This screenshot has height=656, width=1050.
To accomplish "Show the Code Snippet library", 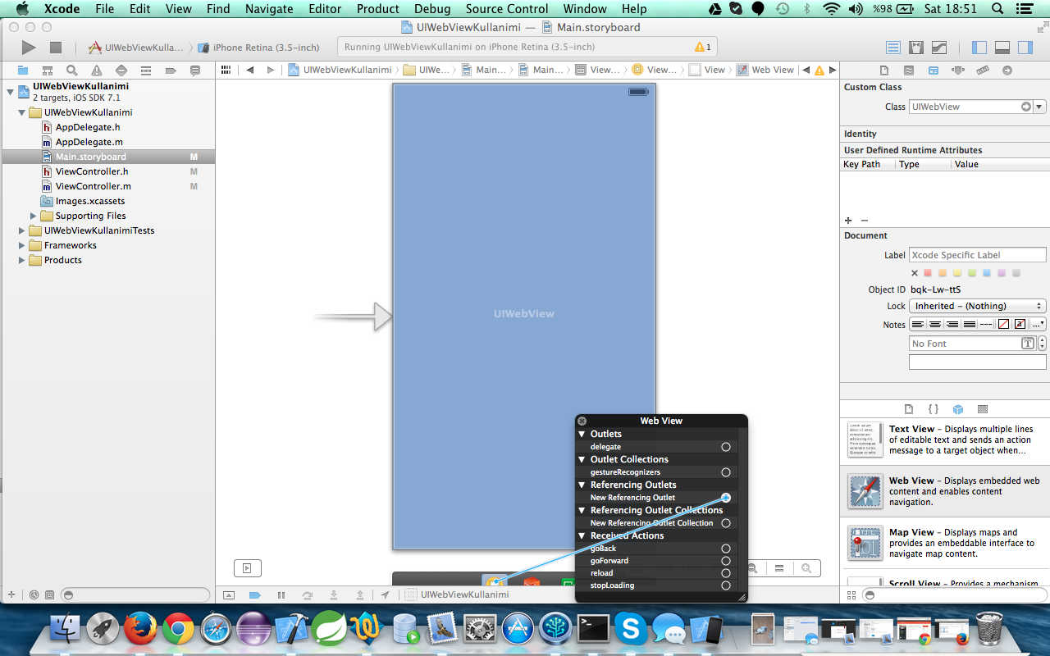I will click(x=934, y=409).
